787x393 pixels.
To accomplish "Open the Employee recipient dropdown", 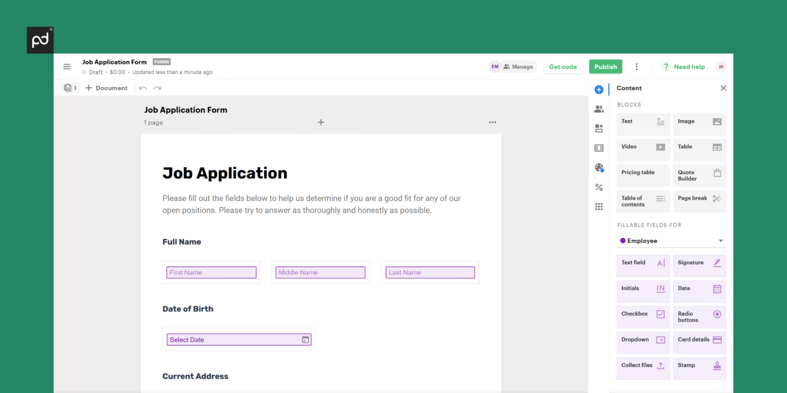I will pos(671,240).
